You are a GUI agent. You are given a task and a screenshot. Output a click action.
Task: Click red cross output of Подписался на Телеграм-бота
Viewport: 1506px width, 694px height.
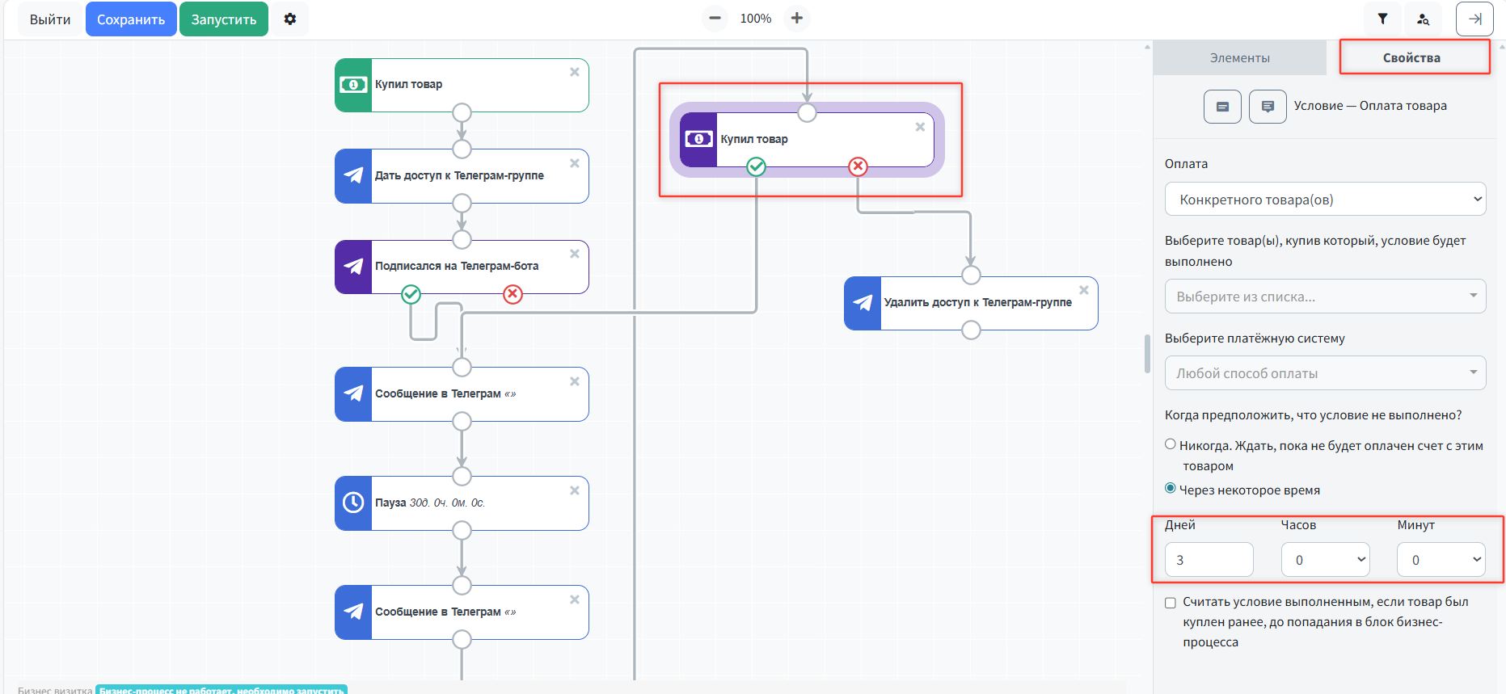[x=513, y=294]
